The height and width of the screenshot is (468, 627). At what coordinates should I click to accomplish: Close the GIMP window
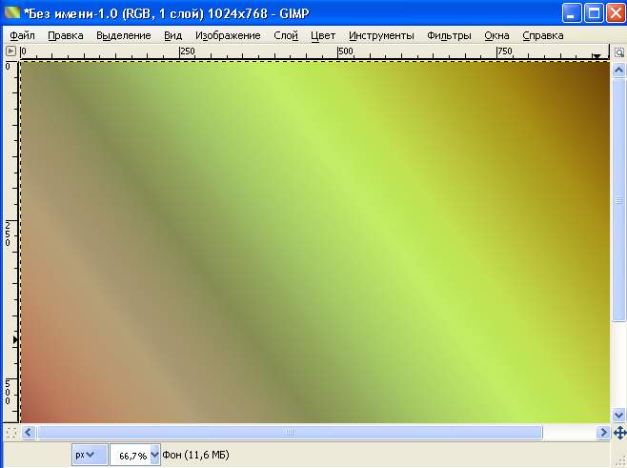616,12
